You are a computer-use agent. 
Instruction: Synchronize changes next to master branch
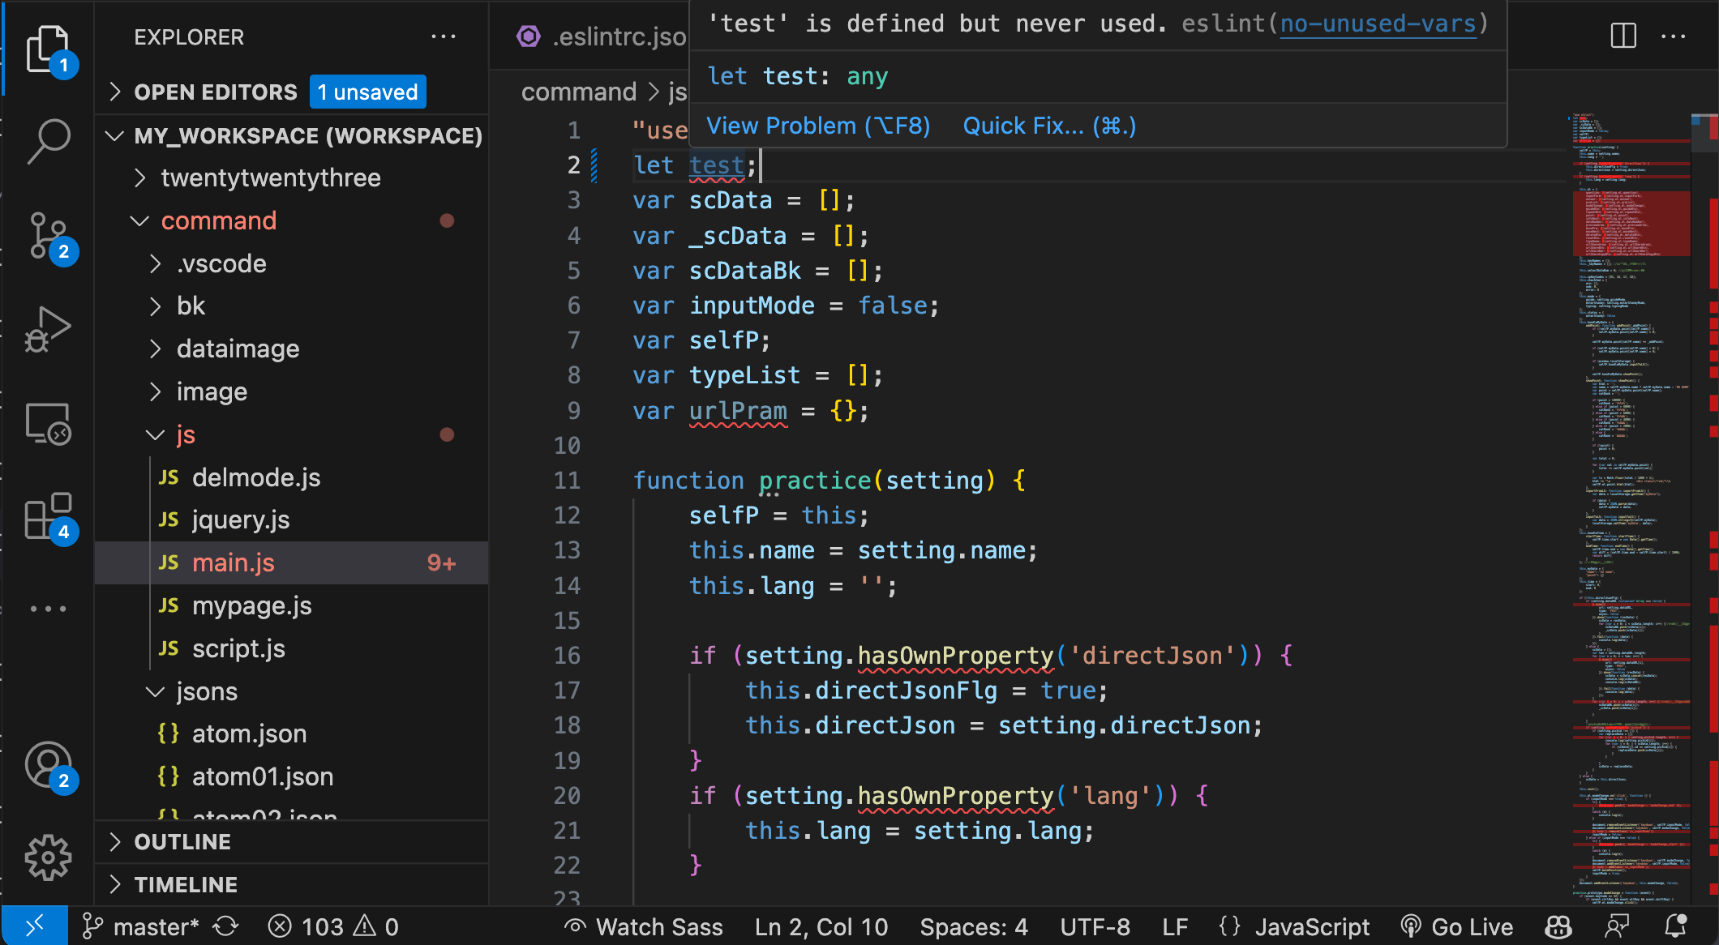(x=225, y=926)
